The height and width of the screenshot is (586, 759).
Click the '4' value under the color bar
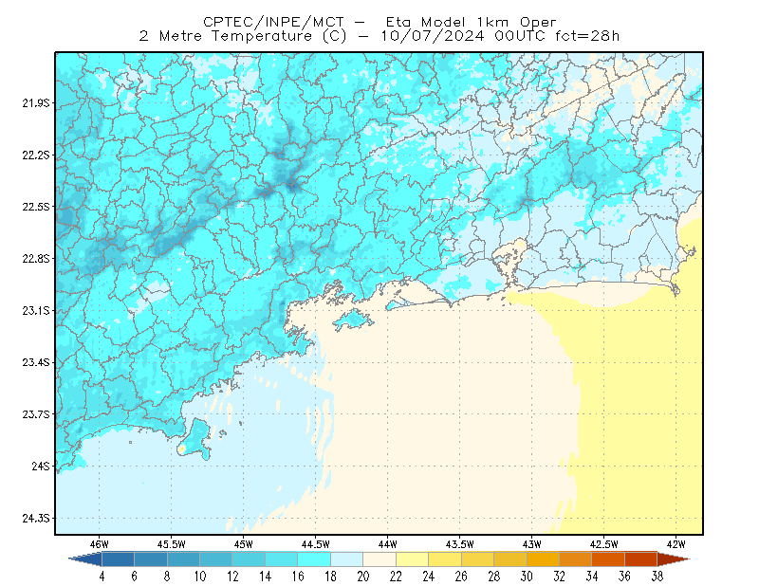click(102, 577)
